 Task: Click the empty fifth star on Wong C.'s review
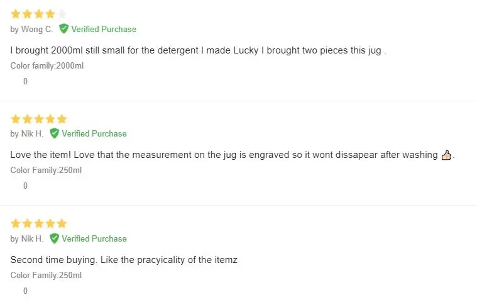point(62,14)
